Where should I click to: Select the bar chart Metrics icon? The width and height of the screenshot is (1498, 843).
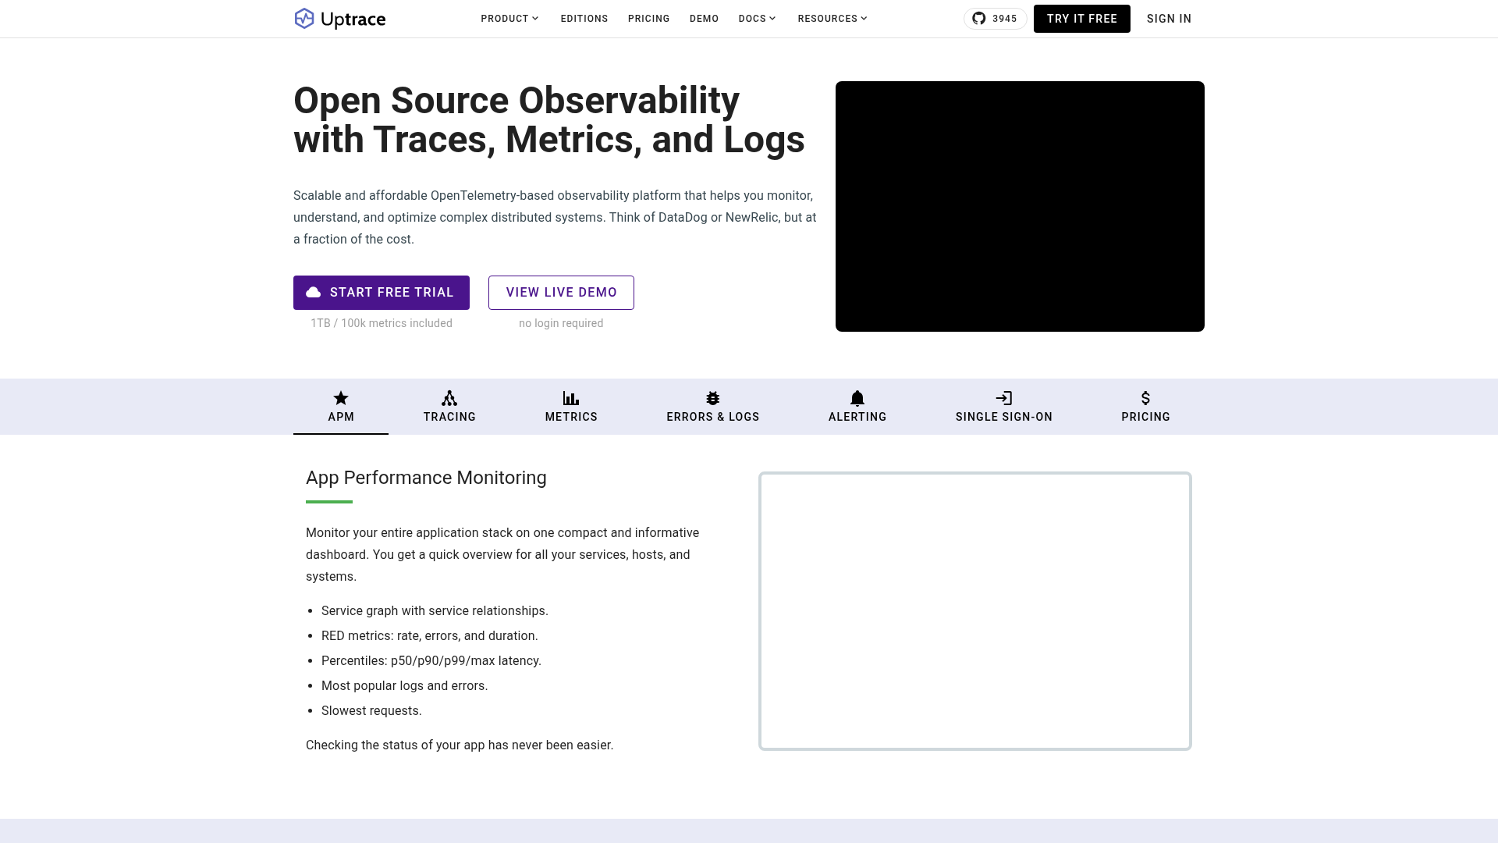(571, 398)
